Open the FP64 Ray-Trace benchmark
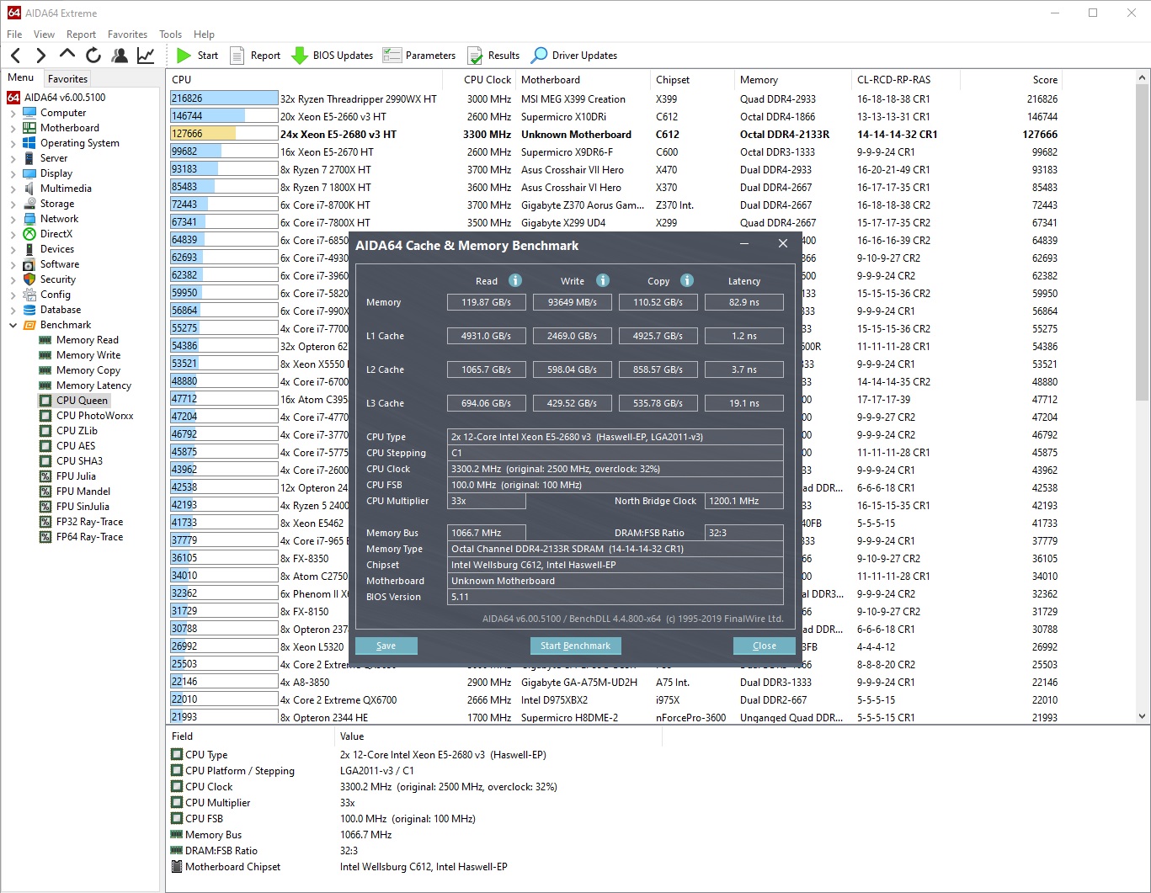The image size is (1151, 893). [89, 537]
